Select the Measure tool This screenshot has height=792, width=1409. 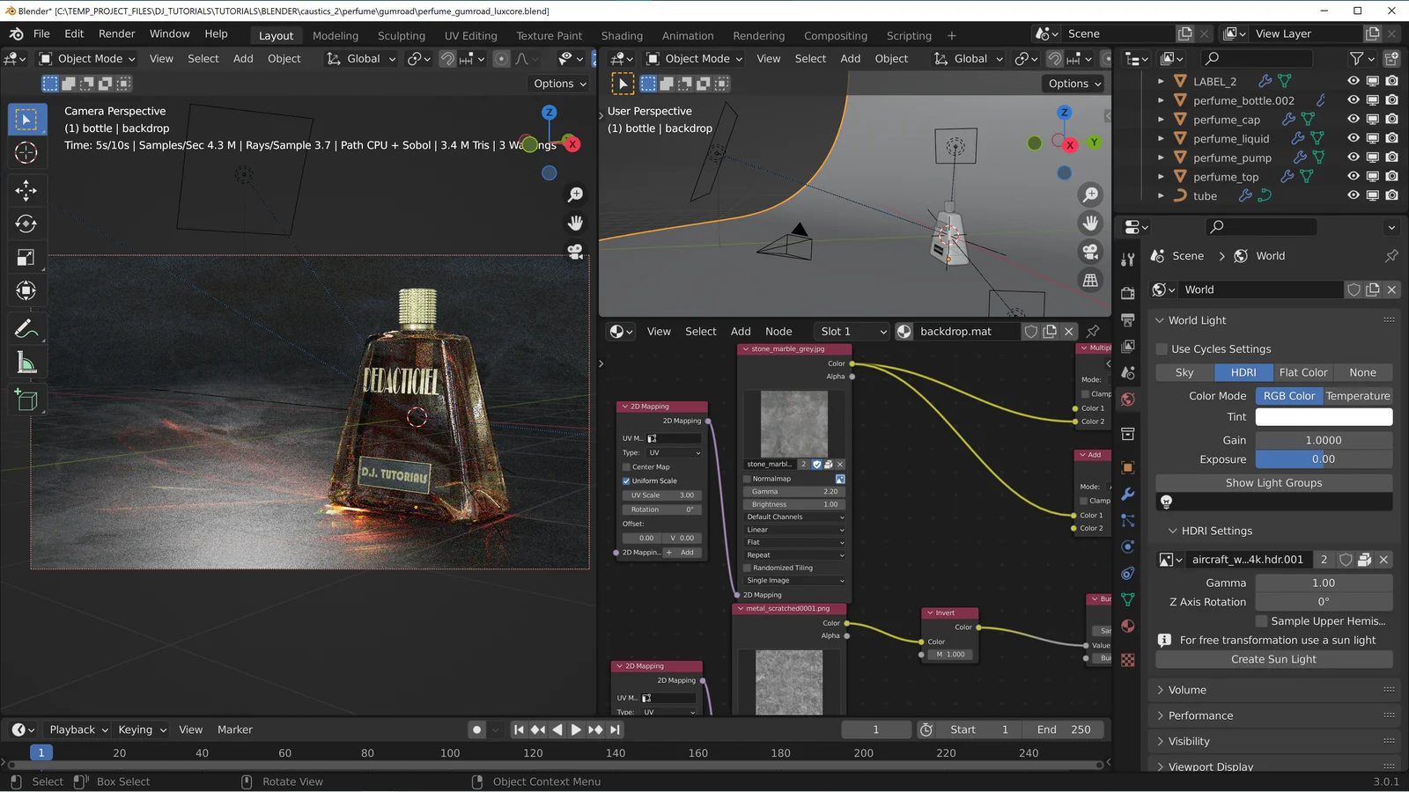click(x=26, y=363)
